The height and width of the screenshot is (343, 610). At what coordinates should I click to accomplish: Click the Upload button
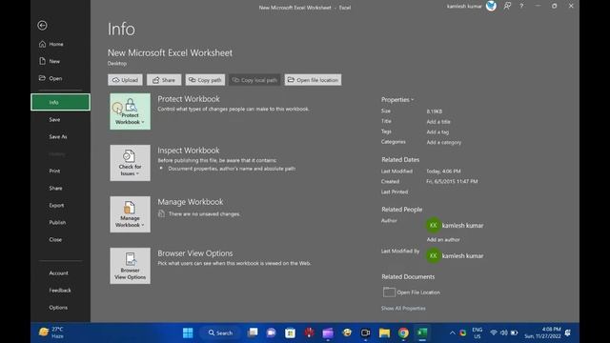(125, 80)
